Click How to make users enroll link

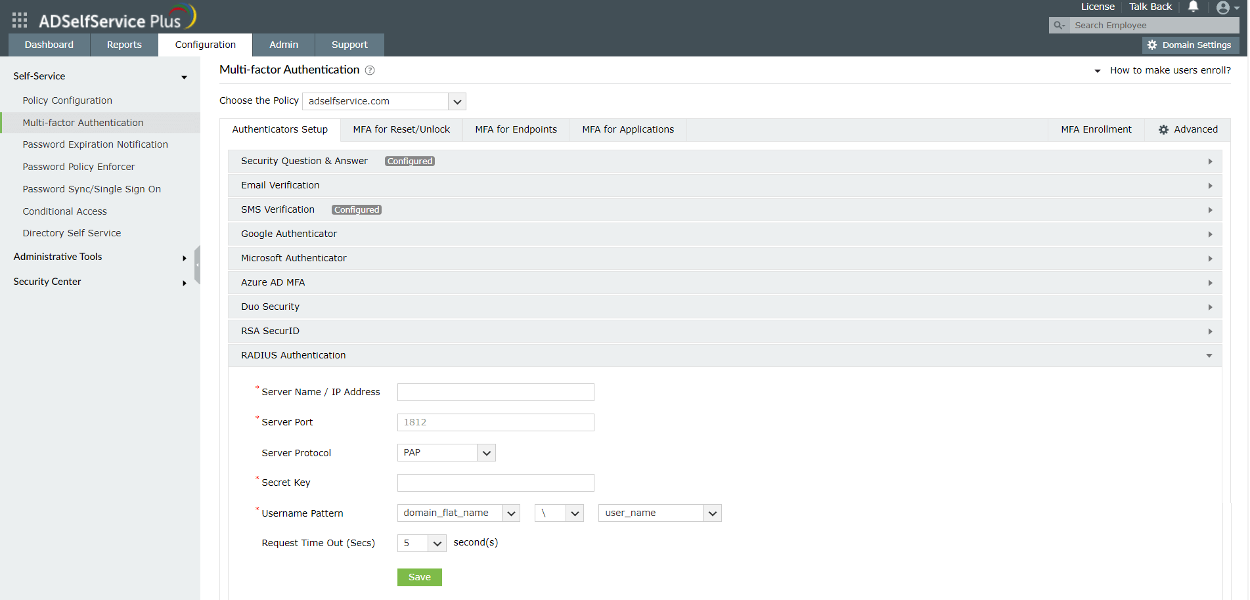pyautogui.click(x=1171, y=70)
